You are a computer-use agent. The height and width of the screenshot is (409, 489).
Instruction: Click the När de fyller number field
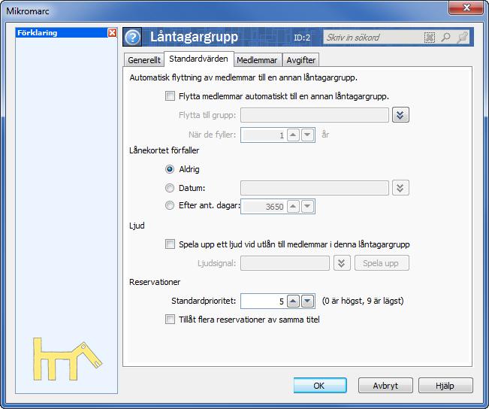[264, 135]
